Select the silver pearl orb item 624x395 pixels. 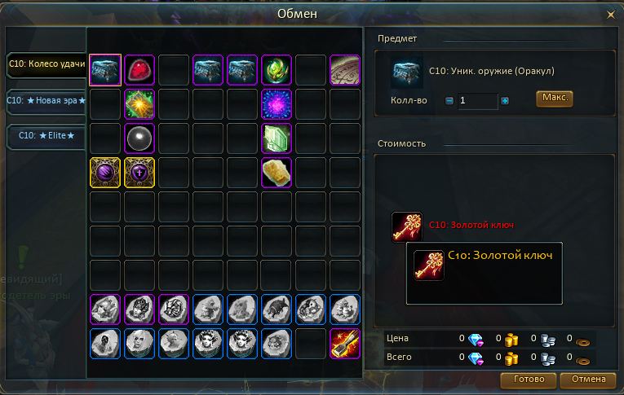[139, 138]
